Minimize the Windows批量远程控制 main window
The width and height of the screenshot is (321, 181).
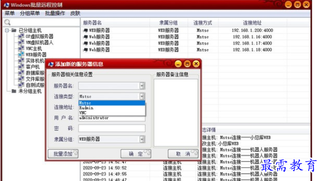288,4
